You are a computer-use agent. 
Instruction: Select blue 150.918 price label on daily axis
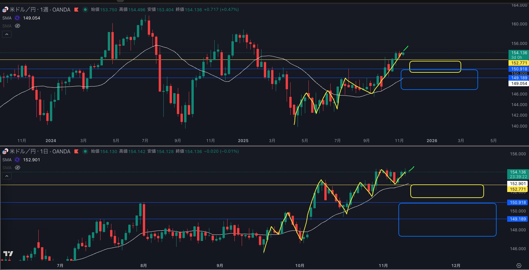[517, 203]
